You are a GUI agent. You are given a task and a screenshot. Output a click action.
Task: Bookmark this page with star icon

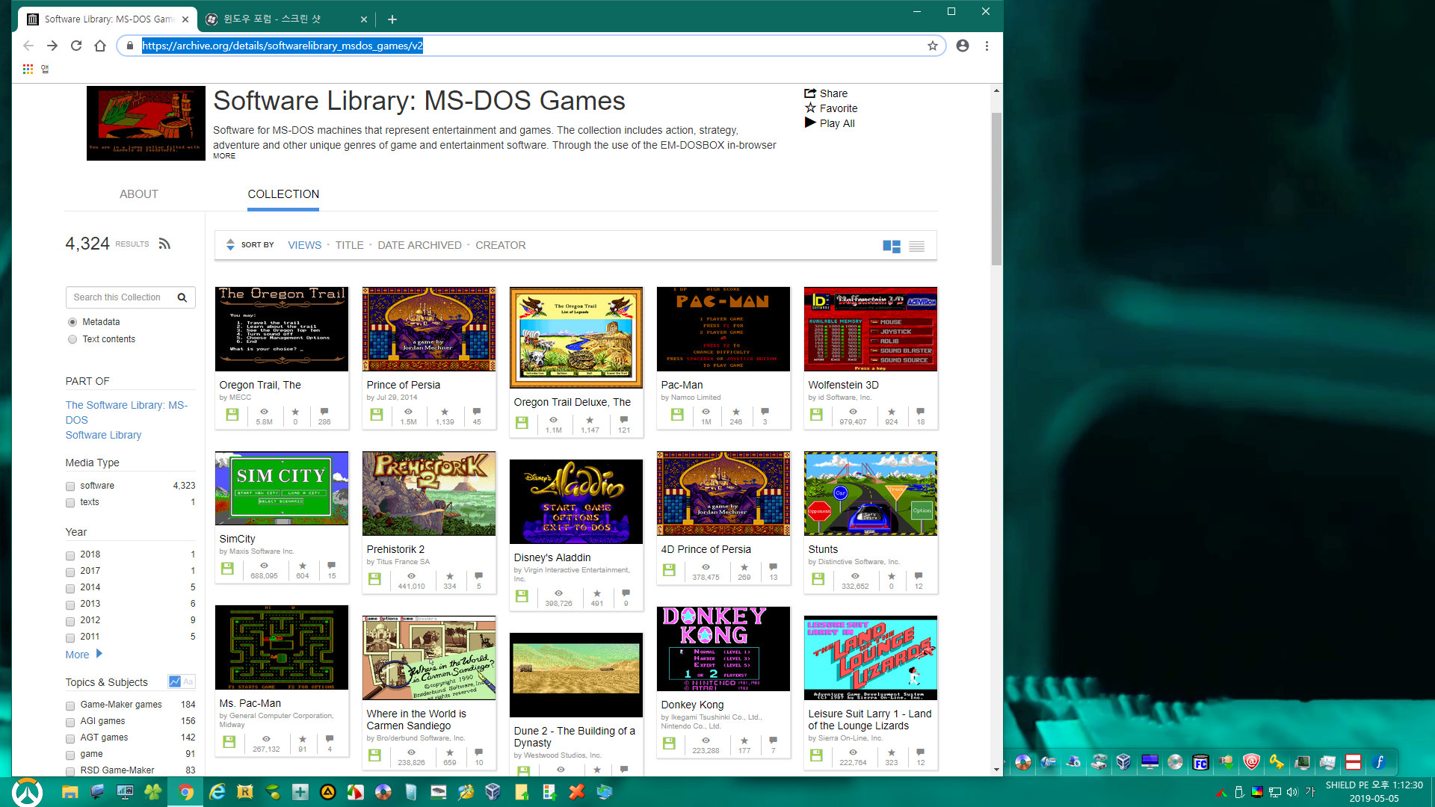pyautogui.click(x=933, y=46)
